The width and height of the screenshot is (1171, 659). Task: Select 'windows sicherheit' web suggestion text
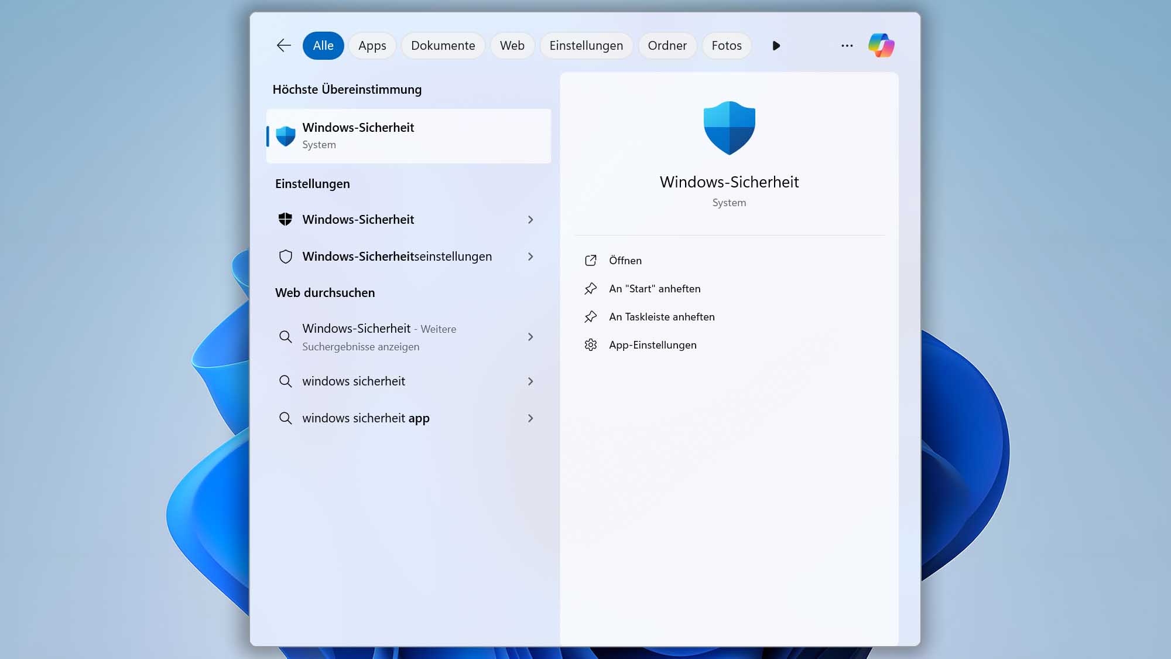354,381
